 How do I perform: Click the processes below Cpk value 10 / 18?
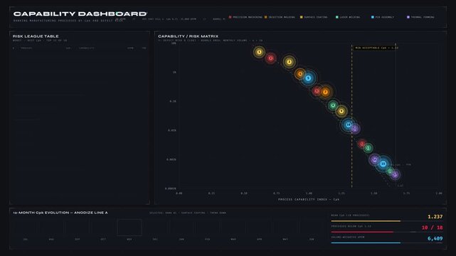pos(432,228)
